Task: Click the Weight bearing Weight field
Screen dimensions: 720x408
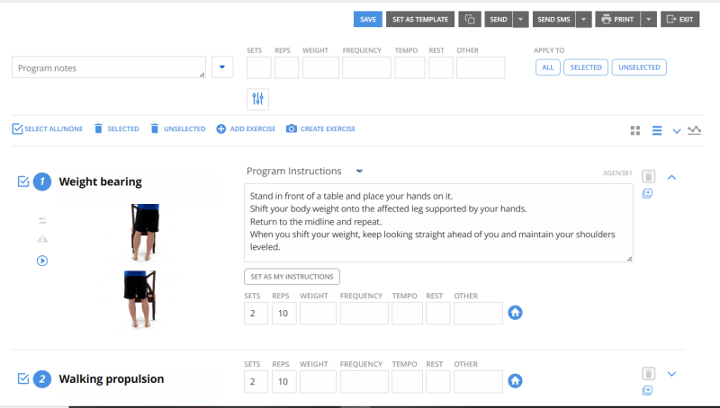Action: coord(318,313)
